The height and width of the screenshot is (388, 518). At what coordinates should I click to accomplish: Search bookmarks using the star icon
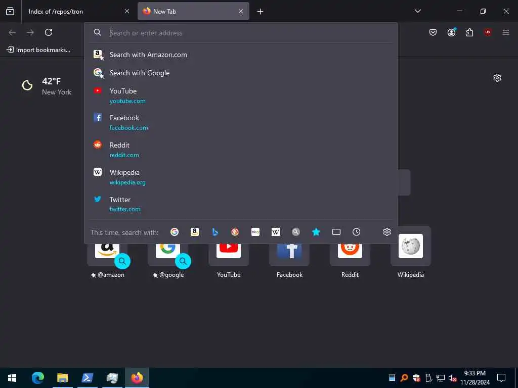pos(316,232)
